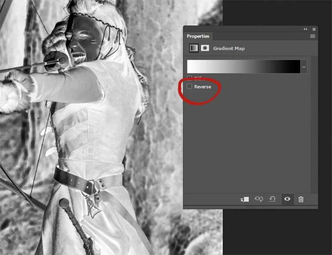Switch to the Properties tab

pos(198,36)
